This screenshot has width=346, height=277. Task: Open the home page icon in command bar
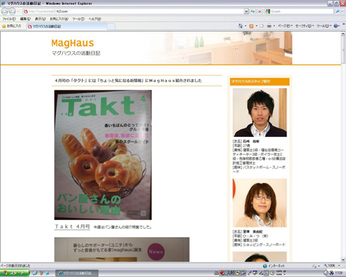point(241,26)
